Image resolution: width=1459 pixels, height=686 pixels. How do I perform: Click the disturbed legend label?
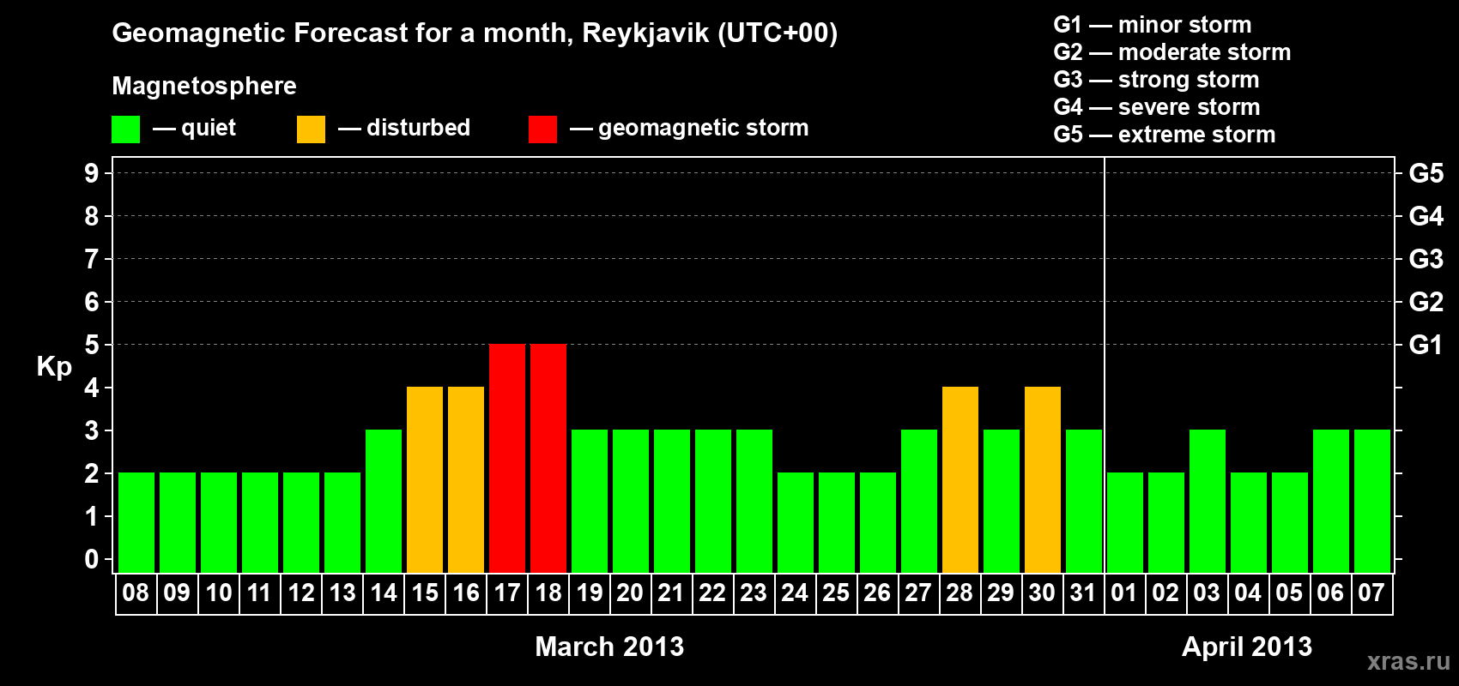(419, 128)
